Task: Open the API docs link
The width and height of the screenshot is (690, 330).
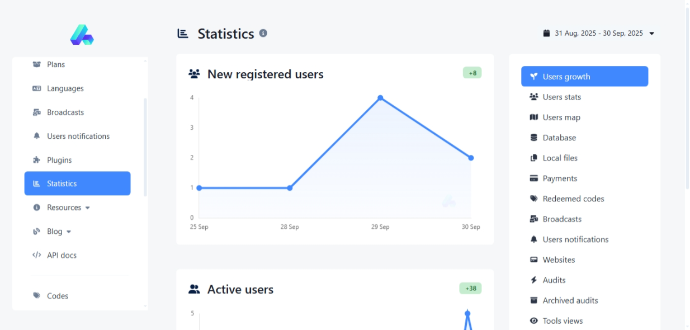Action: point(62,256)
